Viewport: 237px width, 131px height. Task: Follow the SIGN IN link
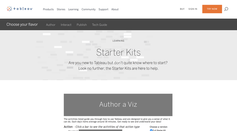193,9
